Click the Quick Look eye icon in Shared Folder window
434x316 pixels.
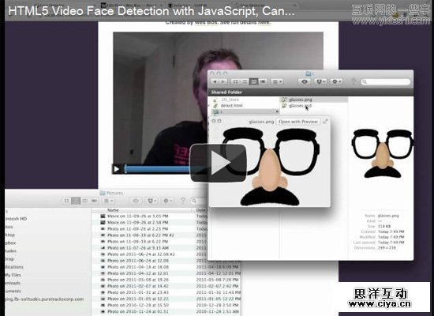coord(305,81)
